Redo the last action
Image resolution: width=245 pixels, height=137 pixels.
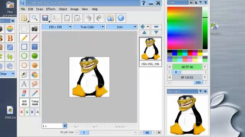coord(99,18)
